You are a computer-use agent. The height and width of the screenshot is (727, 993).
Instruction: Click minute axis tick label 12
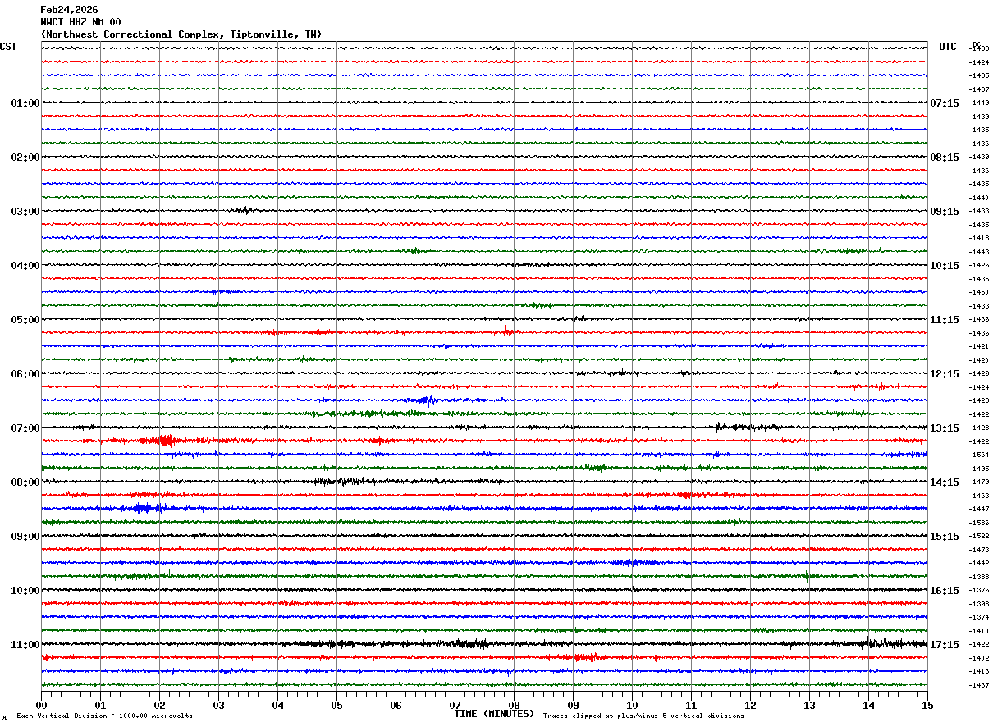(750, 705)
